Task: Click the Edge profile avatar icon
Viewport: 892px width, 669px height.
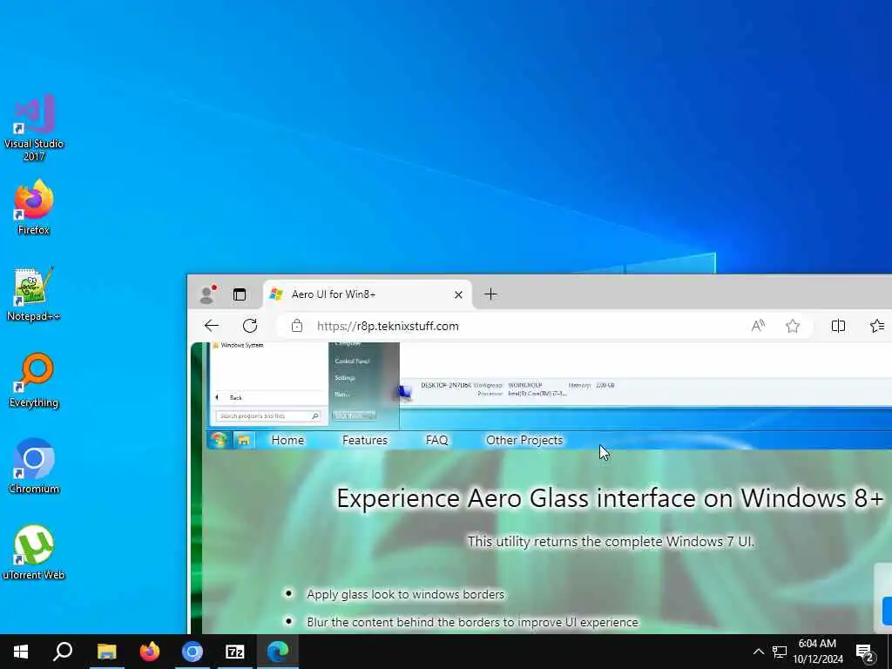Action: [x=207, y=294]
